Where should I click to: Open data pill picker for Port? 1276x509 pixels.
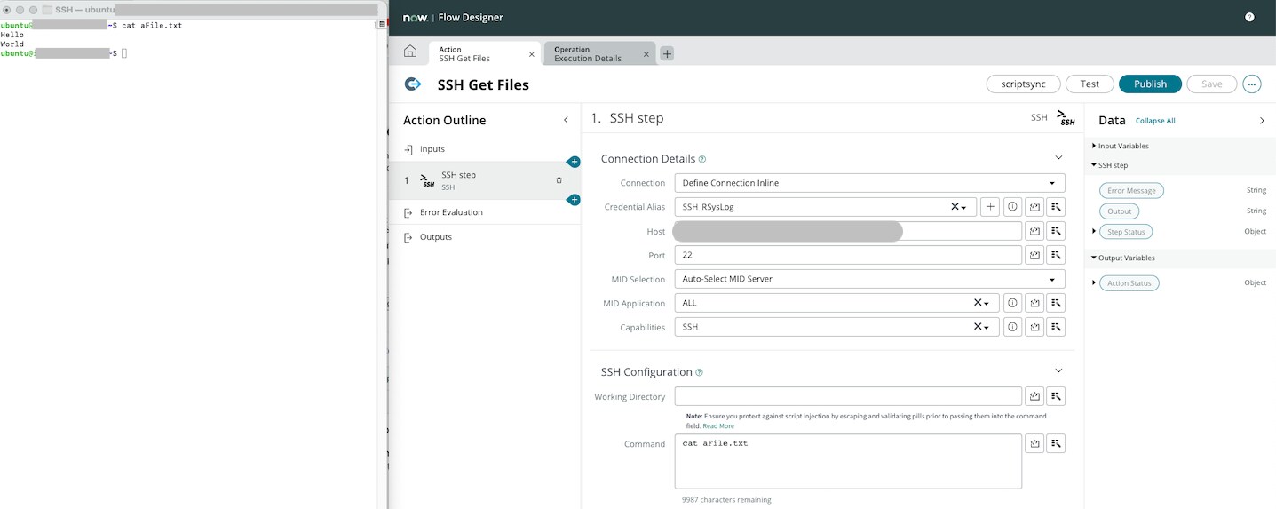[x=1056, y=255]
